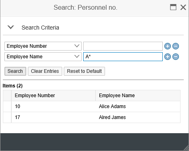Viewport: 189px width, 151px height.
Task: Click Reset to Default button
Action: pyautogui.click(x=84, y=71)
